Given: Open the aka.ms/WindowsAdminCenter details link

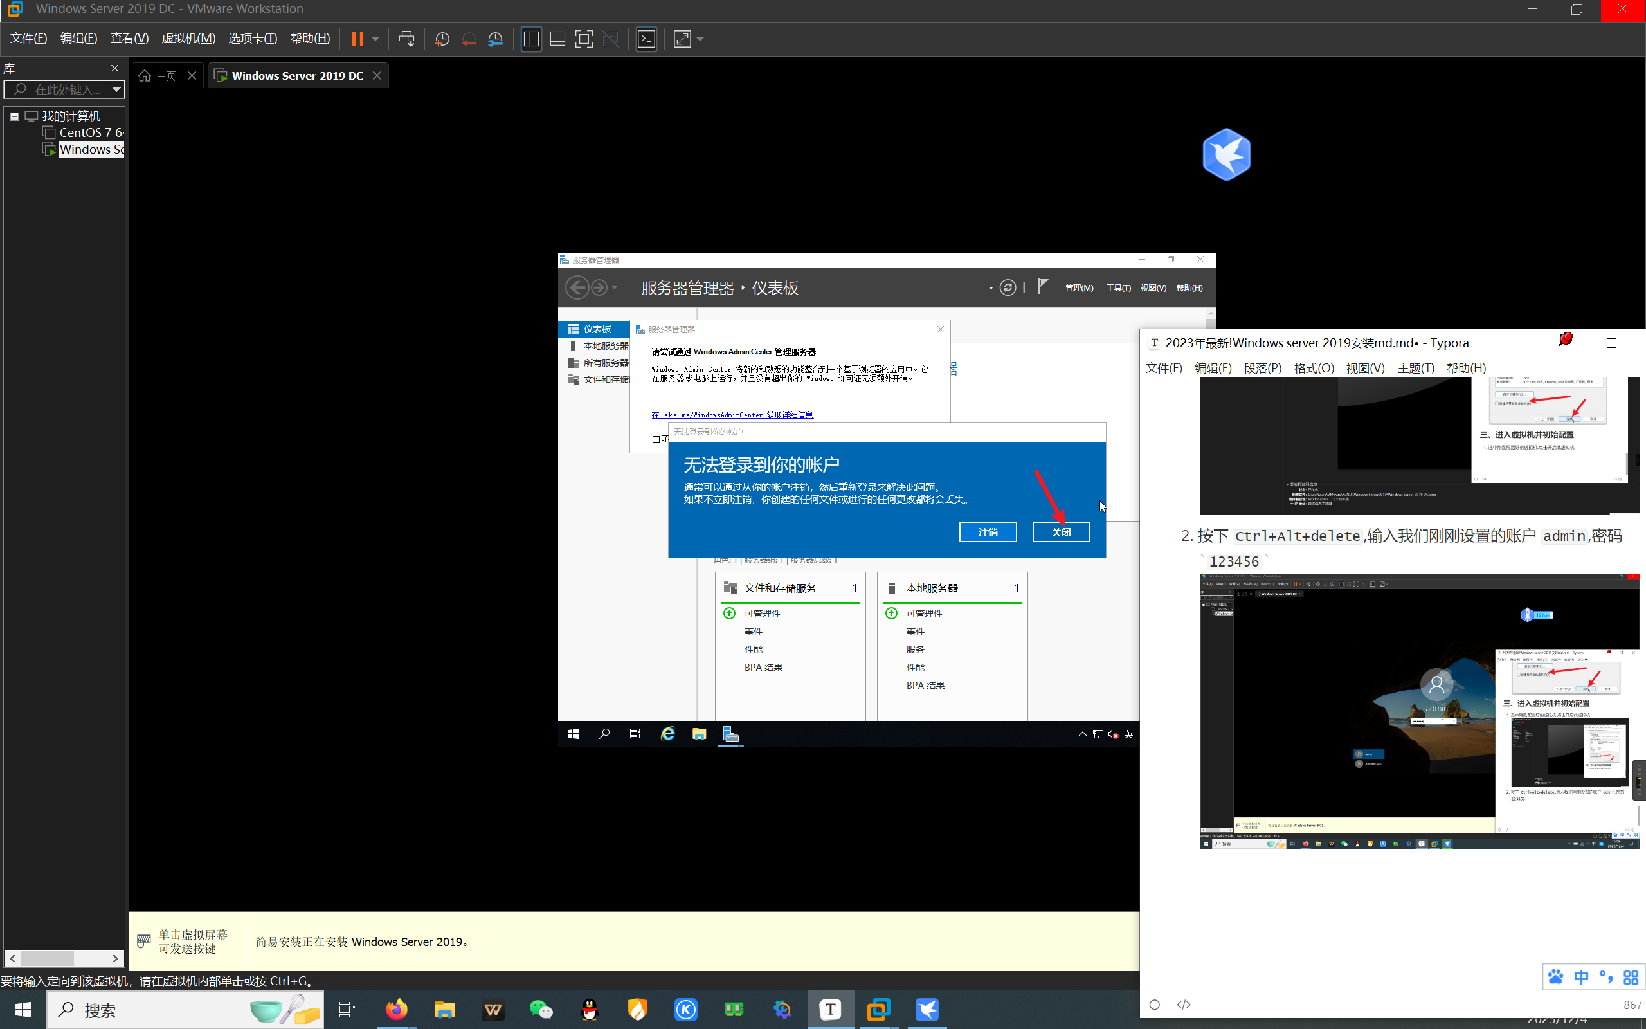Looking at the screenshot, I should click(x=732, y=414).
